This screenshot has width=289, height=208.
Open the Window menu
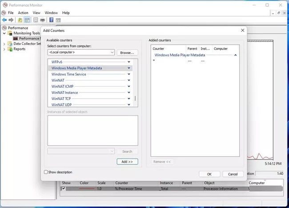point(51,13)
